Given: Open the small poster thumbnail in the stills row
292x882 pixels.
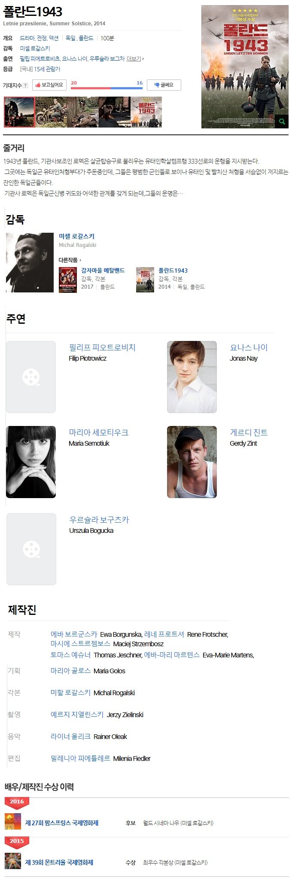Looking at the screenshot, I should [x=146, y=112].
